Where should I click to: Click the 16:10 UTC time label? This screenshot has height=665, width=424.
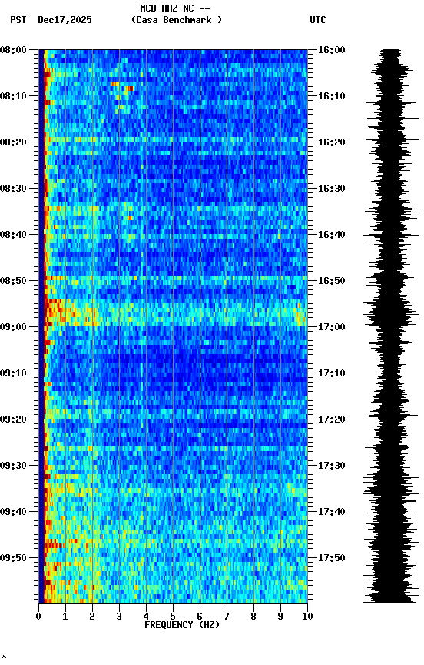(332, 96)
